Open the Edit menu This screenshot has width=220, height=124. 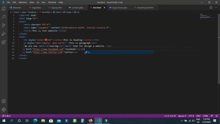14,2
